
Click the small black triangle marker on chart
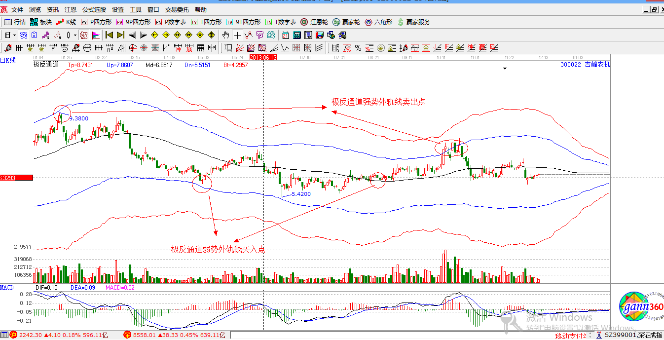tap(505, 69)
